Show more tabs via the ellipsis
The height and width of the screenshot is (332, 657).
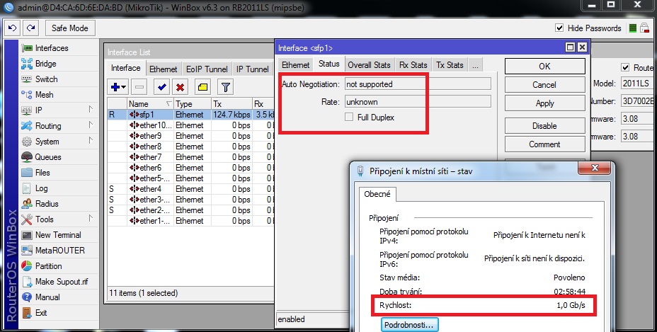475,65
